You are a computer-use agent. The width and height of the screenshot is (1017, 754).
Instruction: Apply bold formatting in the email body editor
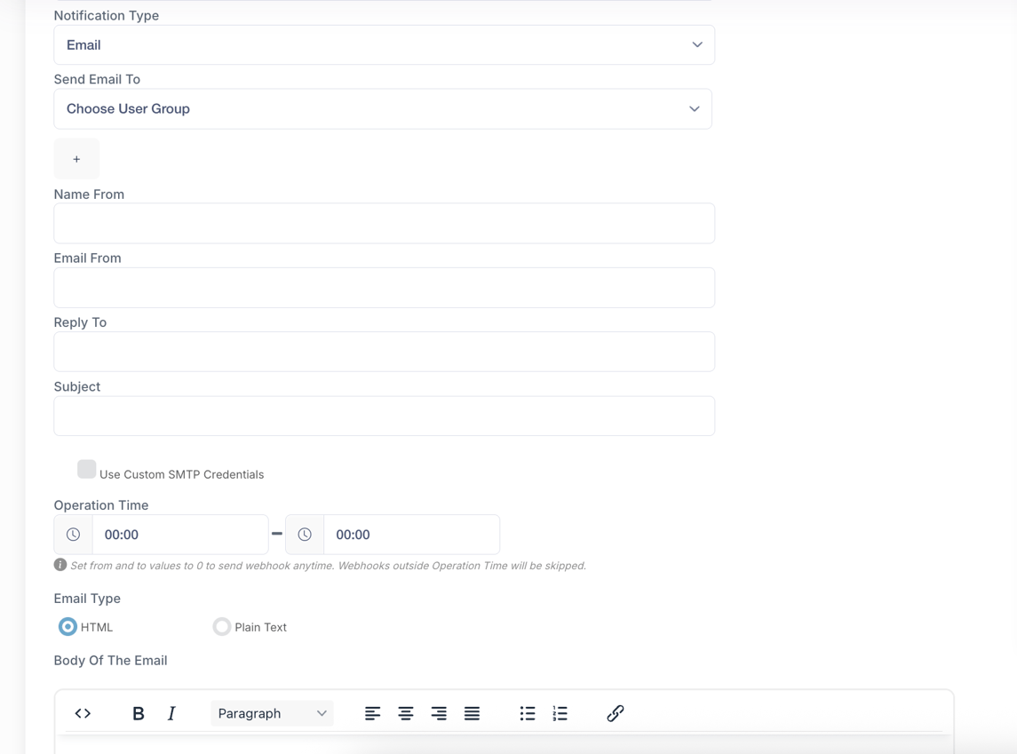click(139, 712)
